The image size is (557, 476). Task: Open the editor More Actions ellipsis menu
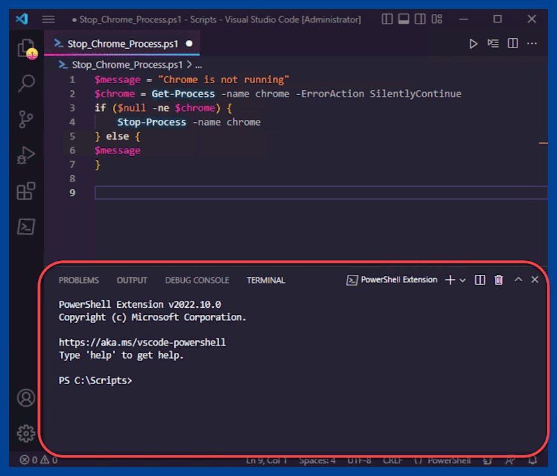coord(532,44)
